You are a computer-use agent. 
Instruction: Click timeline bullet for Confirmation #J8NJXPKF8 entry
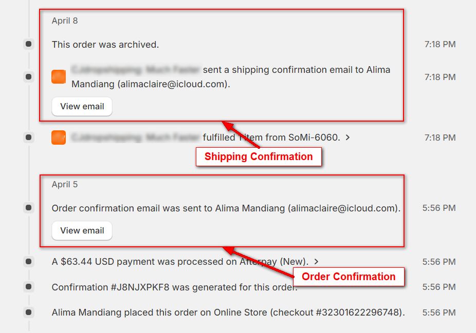(29, 287)
